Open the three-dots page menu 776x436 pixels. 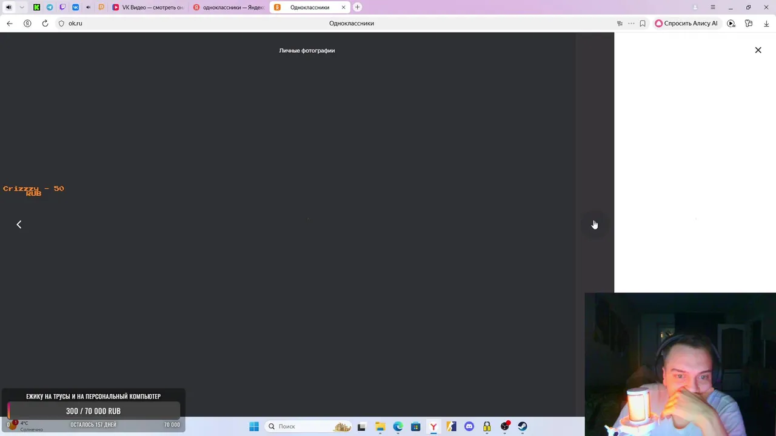[631, 24]
